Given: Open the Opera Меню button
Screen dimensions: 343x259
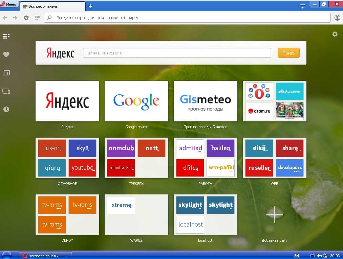Looking at the screenshot, I should pyautogui.click(x=9, y=4).
